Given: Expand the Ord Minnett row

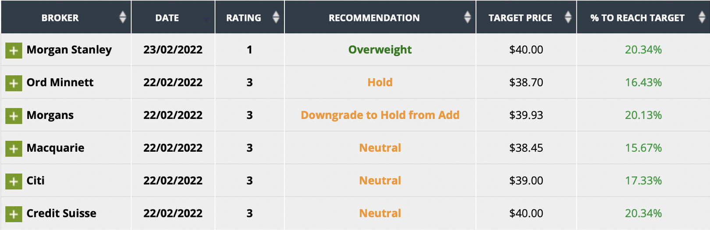Looking at the screenshot, I should pyautogui.click(x=14, y=83).
